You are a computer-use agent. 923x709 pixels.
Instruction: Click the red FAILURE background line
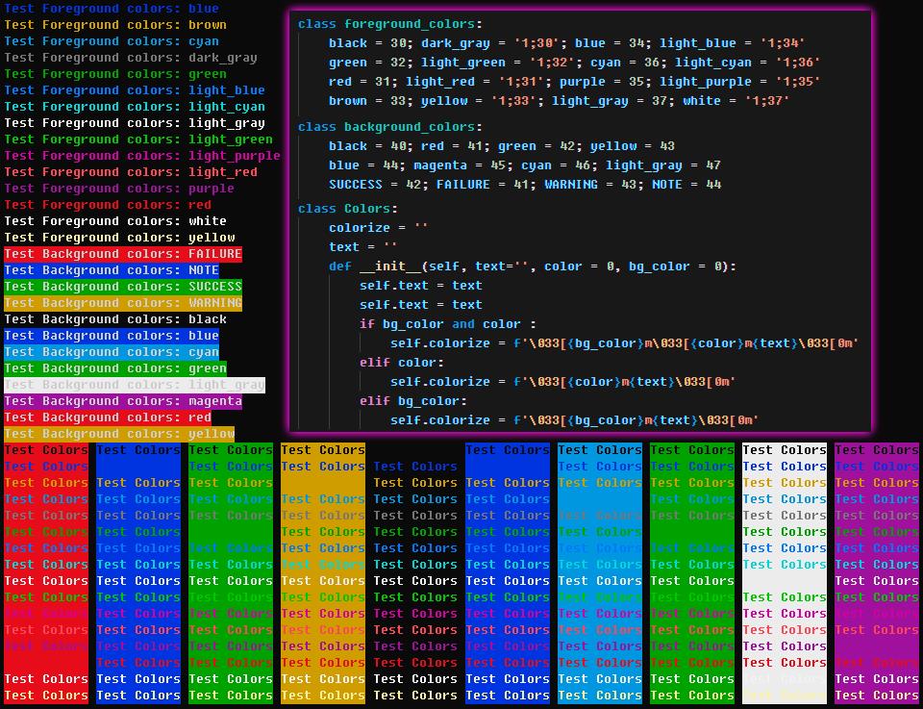pyautogui.click(x=123, y=254)
